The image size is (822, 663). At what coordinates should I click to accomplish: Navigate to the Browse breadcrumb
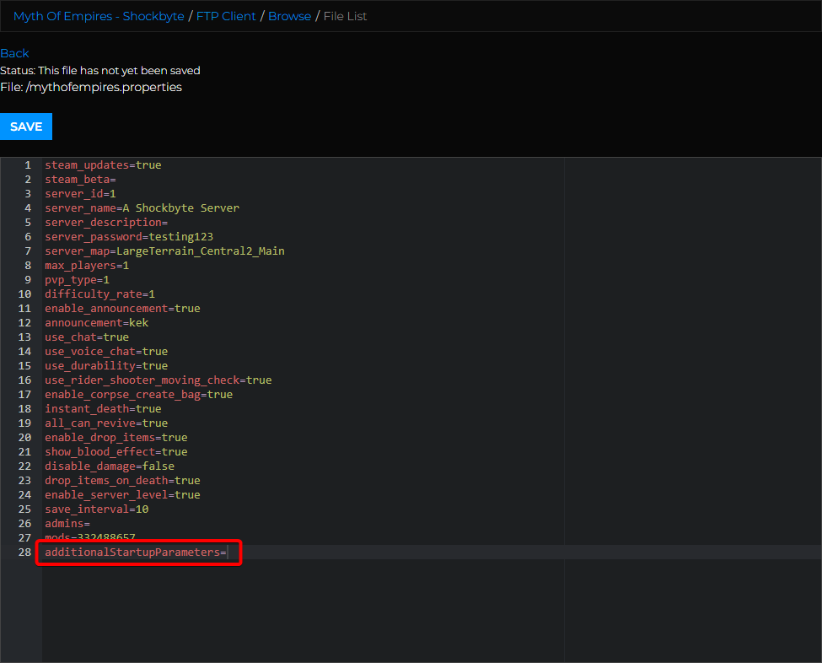point(289,16)
